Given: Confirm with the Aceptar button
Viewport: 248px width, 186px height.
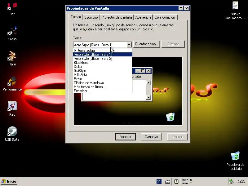Looking at the screenshot, I should [x=126, y=137].
